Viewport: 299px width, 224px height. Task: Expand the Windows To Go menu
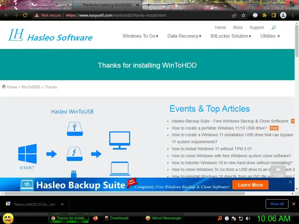pos(140,36)
